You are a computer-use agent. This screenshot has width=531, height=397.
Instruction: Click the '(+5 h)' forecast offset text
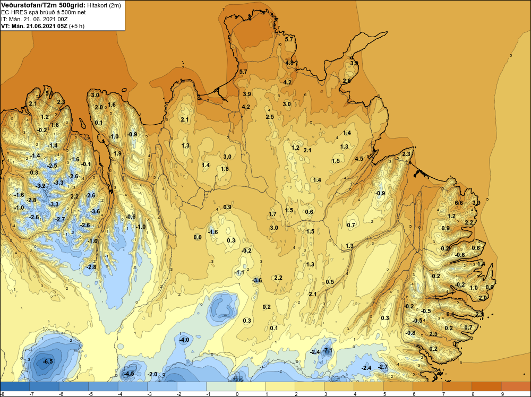click(76, 26)
